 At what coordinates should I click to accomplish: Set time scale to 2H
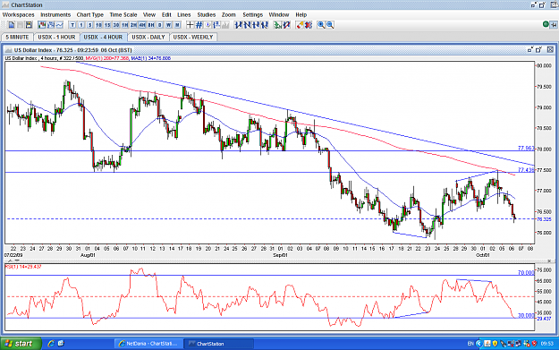pos(133,25)
